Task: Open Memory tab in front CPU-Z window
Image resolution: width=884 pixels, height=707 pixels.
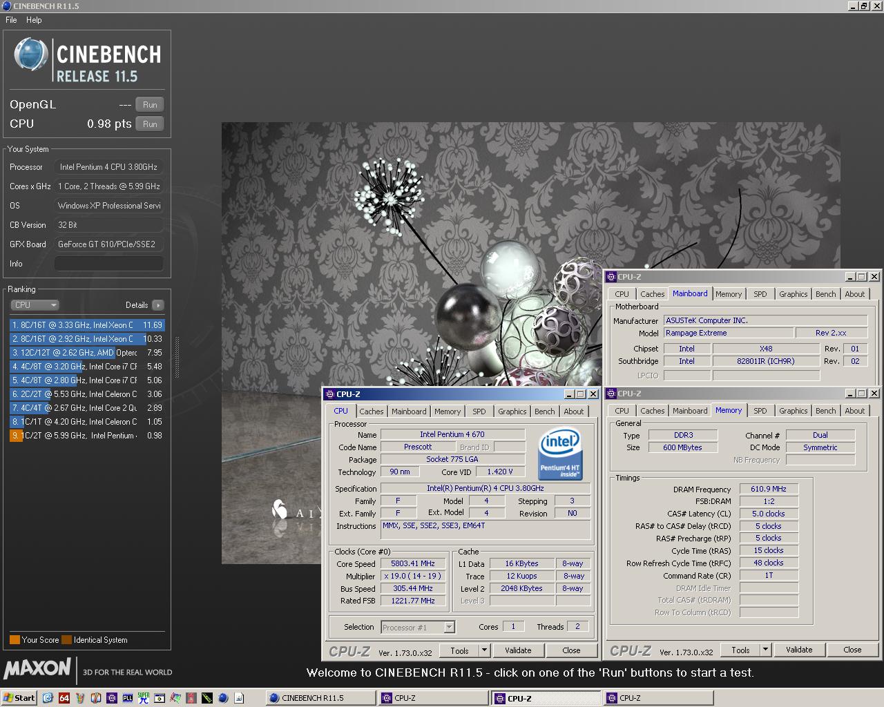Action: [448, 411]
